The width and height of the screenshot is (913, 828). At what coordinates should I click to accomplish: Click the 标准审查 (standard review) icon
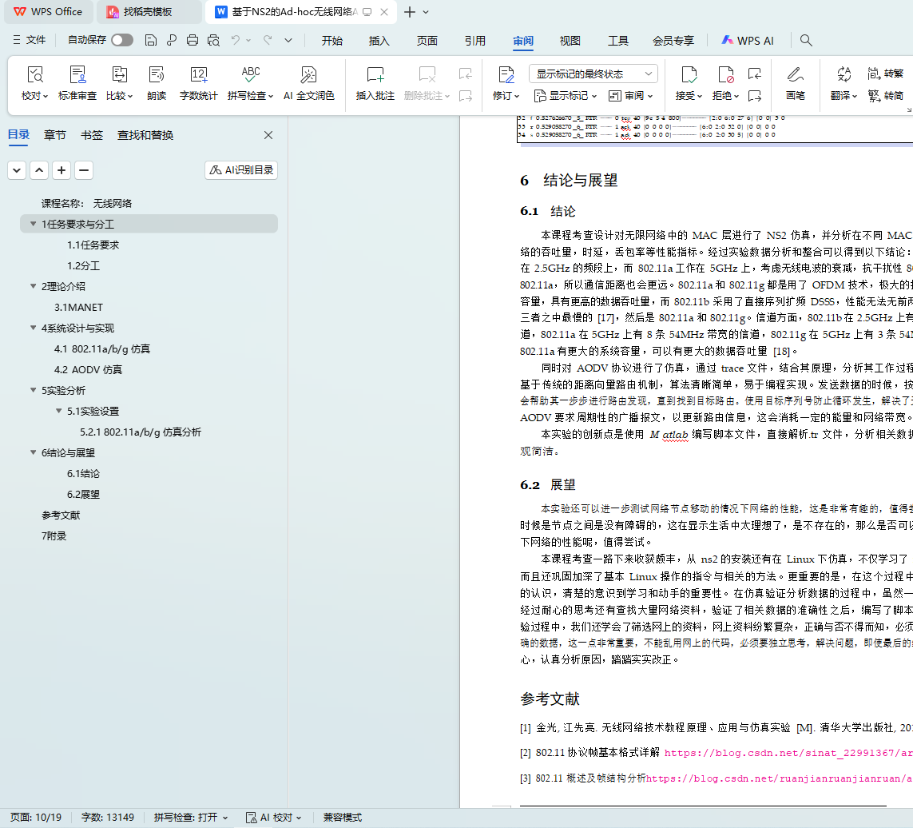pos(77,76)
